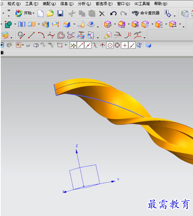
Task: Open the 分析 Analysis menu
Action: pyautogui.click(x=84, y=4)
